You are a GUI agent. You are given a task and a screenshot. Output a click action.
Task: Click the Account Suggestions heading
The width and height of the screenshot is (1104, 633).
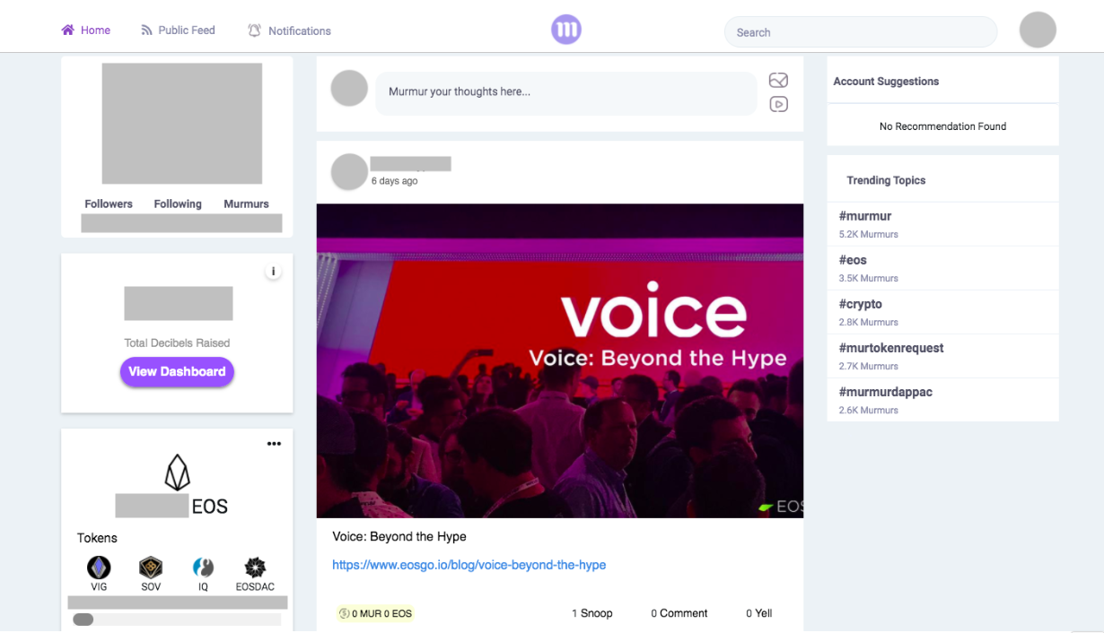[886, 81]
